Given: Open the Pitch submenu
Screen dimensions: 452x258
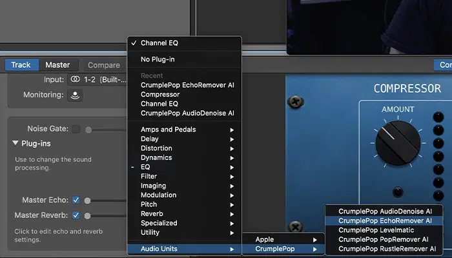Looking at the screenshot, I should [184, 204].
